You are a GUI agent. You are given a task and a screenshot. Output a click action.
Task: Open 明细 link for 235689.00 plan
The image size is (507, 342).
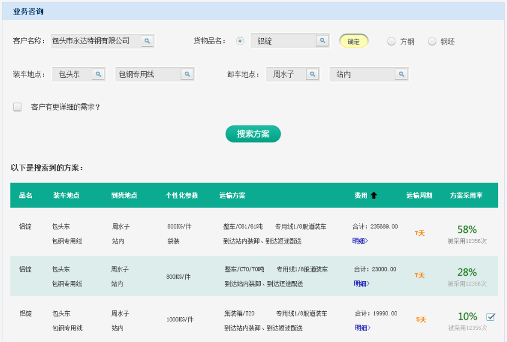tap(360, 241)
